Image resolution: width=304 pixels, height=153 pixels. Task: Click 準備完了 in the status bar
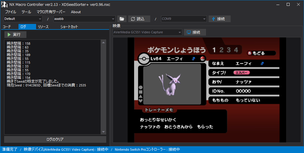10,149
